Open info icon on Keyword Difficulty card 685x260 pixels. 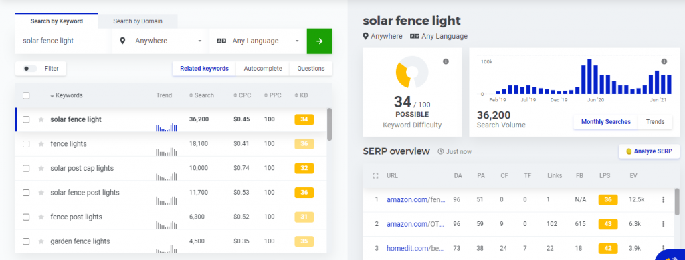point(446,61)
